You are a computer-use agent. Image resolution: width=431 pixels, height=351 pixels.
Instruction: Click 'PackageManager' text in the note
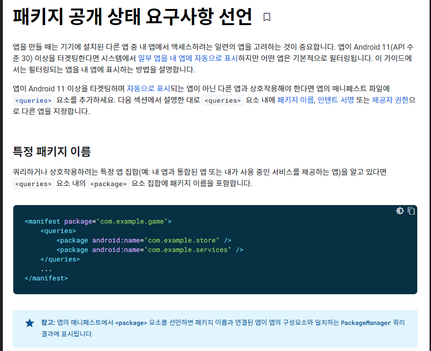point(366,323)
